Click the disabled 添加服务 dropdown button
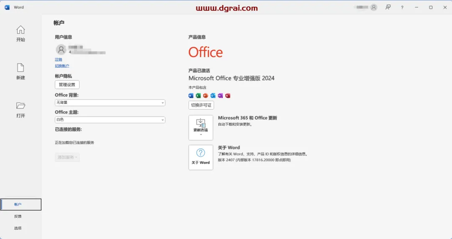This screenshot has height=239, width=452. click(x=67, y=157)
